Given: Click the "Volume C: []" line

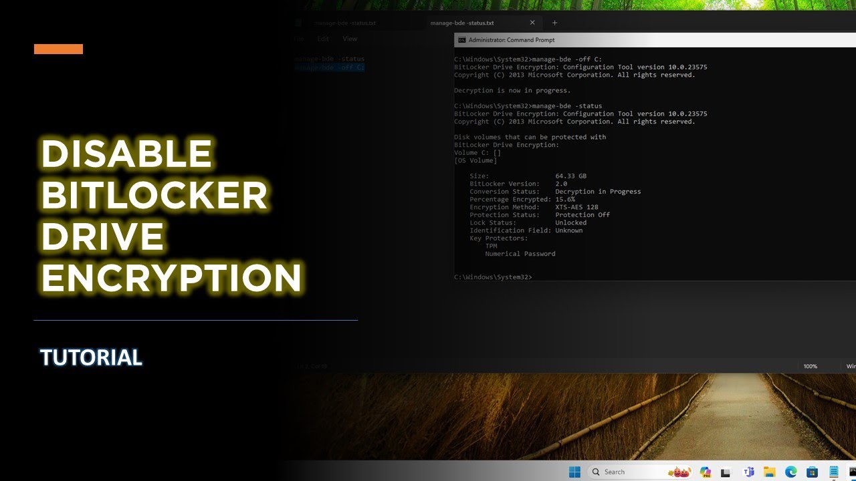Looking at the screenshot, I should (x=477, y=152).
